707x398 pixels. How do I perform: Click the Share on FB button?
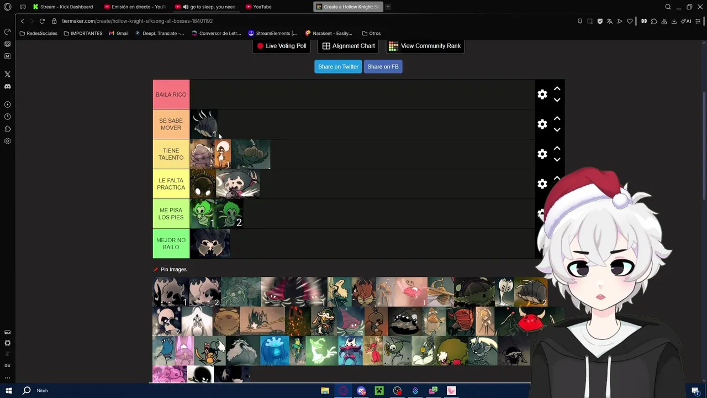(383, 66)
